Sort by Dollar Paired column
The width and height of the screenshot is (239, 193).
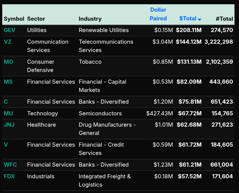click(158, 14)
